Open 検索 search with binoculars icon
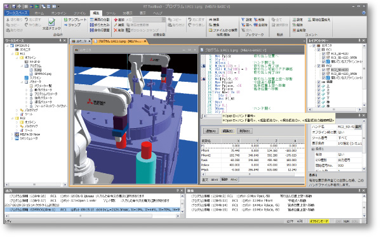Viewport: 381px width, 241px height. pos(210,20)
